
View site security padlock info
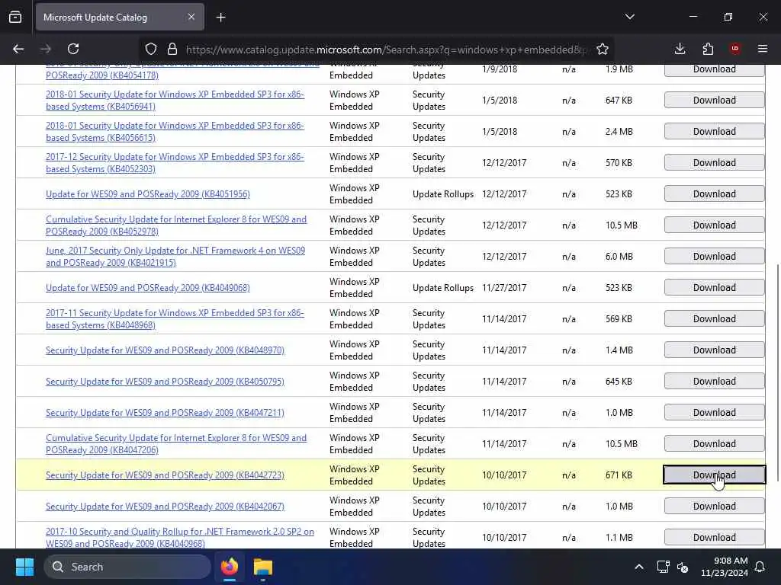172,49
